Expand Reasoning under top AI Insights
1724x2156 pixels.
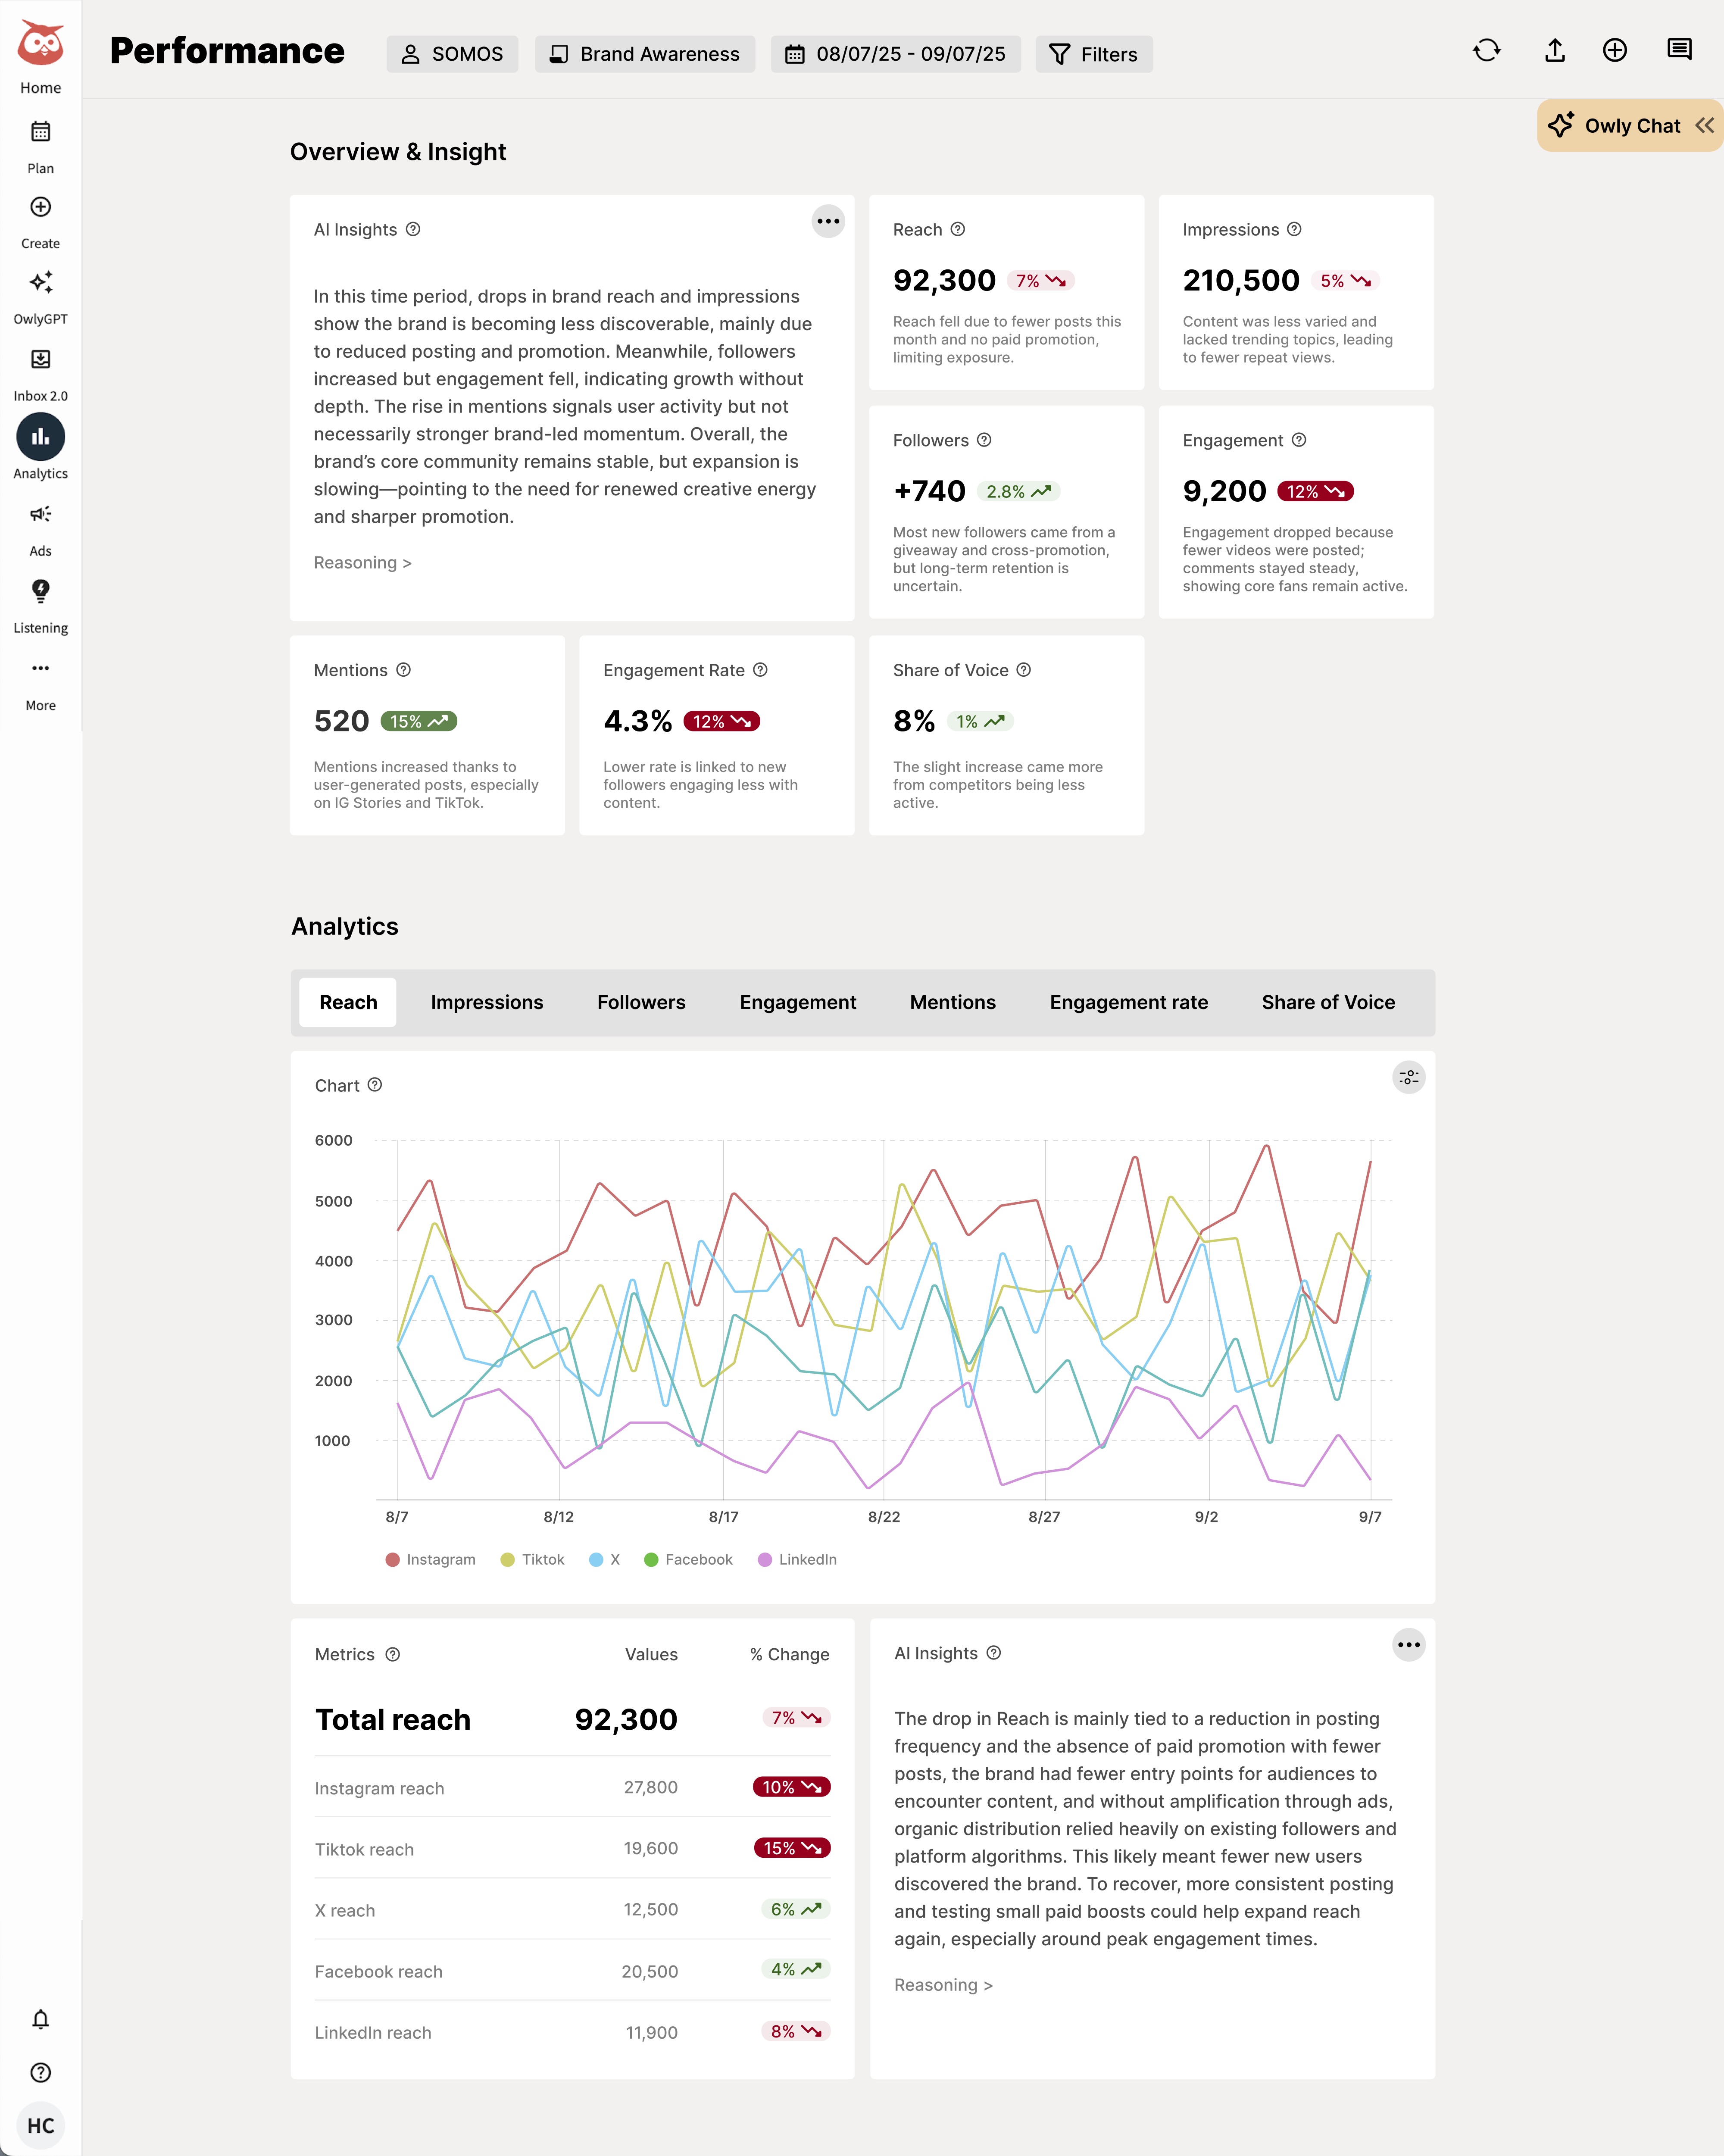pyautogui.click(x=362, y=562)
